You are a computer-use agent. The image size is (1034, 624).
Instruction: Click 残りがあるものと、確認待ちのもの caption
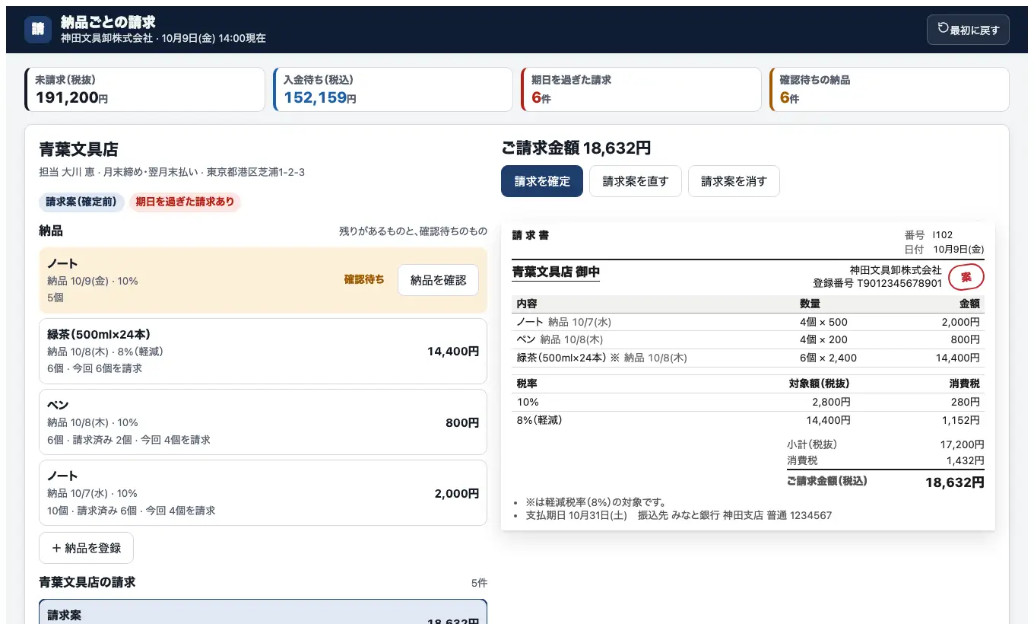413,231
